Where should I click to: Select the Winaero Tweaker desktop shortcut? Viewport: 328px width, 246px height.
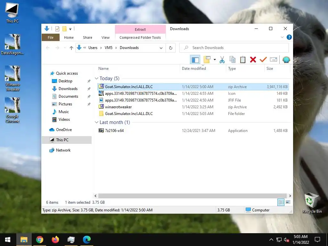pos(12,78)
